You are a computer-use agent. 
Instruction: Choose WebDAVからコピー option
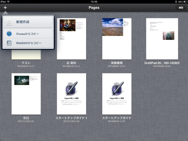28,43
